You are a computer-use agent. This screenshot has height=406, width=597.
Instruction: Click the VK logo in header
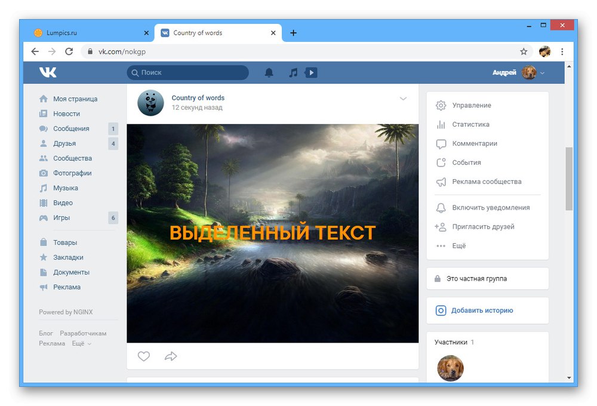point(48,72)
